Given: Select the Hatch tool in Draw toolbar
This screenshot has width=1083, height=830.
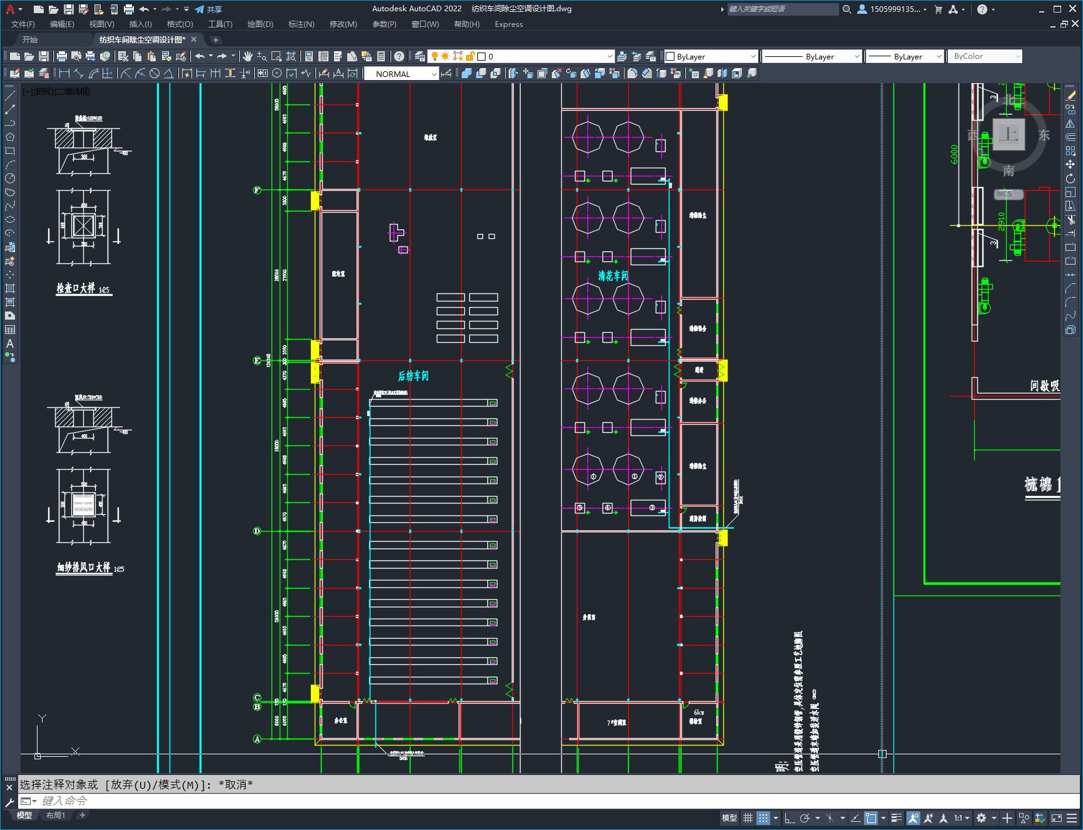Looking at the screenshot, I should click(10, 288).
